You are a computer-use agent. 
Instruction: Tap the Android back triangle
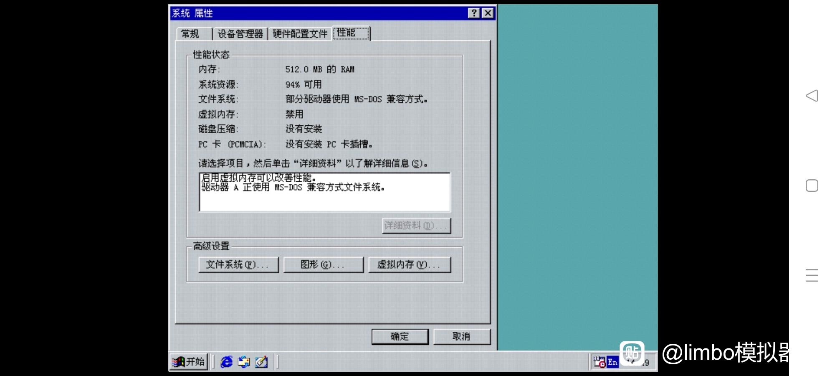click(812, 96)
